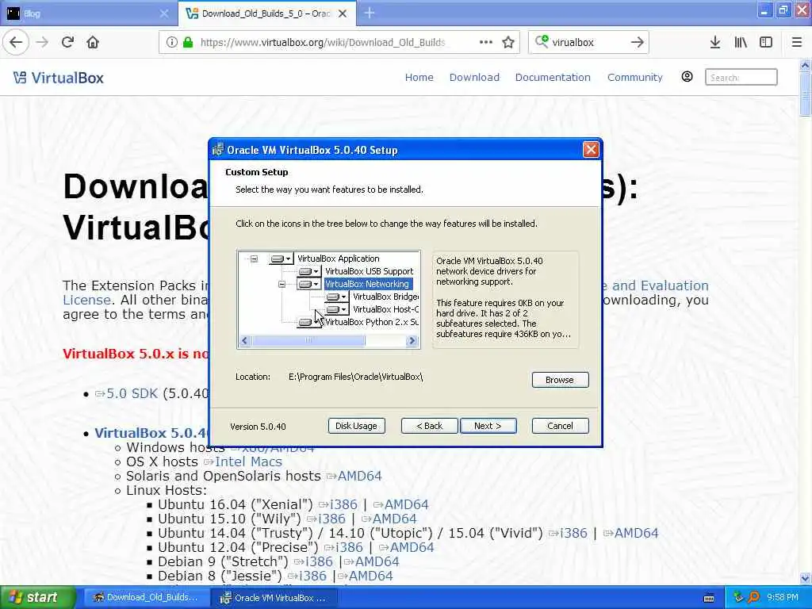Click Firefox forward arrow button
Viewport: 812px width, 609px height.
tap(43, 43)
